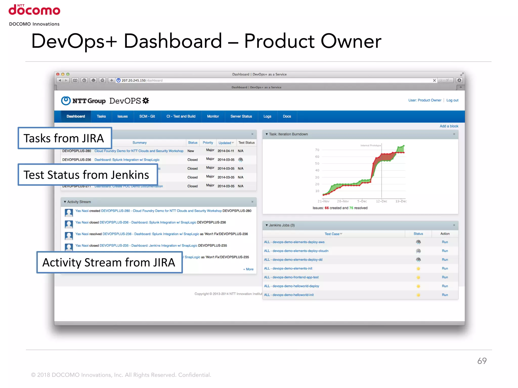Open ALL - devops-demo-frontend-app-test job link
This screenshot has width=518, height=388.
(291, 277)
